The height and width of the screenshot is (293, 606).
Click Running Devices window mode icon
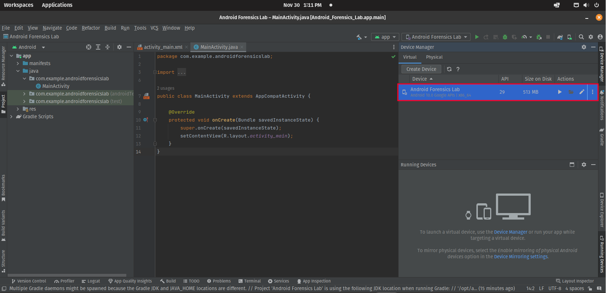(x=572, y=165)
